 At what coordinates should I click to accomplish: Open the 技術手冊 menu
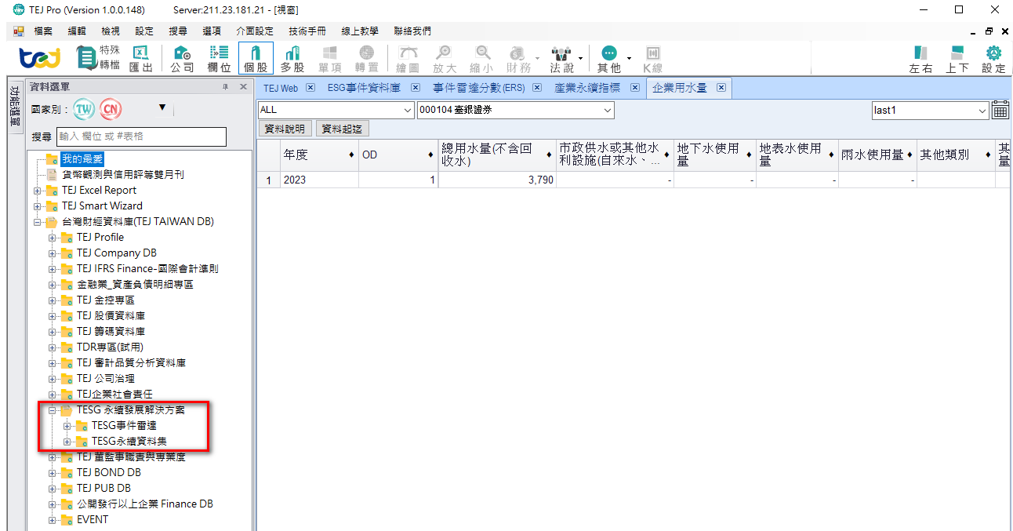click(x=307, y=31)
